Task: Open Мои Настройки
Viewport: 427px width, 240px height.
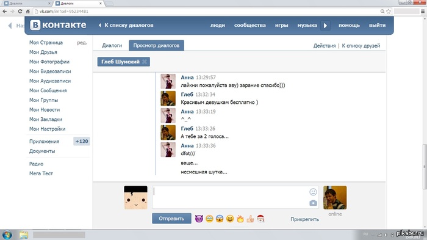Action: [x=48, y=129]
